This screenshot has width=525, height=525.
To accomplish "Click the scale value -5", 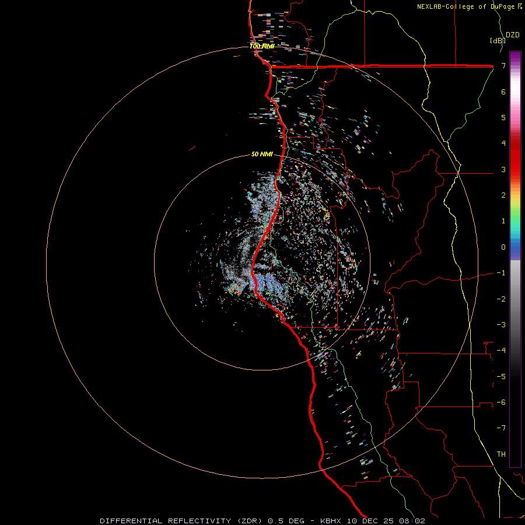I will tap(501, 377).
